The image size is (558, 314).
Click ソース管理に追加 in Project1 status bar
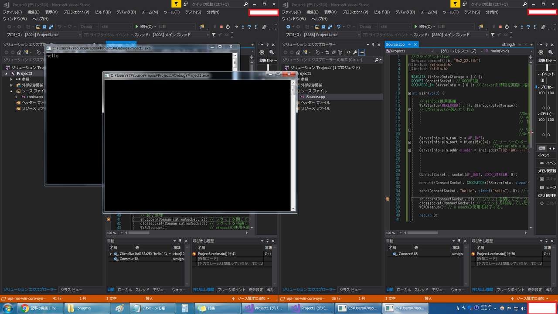point(530,298)
